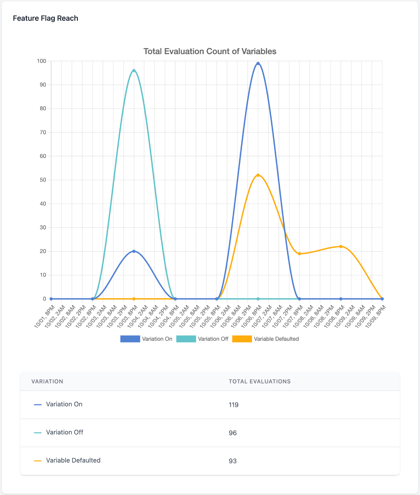Select the Variation Off table row
Screen dimensions: 420x495
click(210, 433)
